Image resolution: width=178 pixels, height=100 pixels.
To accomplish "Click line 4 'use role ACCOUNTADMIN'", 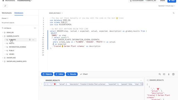I will 61,25.
